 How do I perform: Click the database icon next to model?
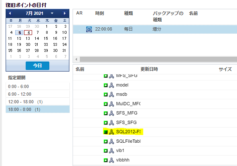111,85
